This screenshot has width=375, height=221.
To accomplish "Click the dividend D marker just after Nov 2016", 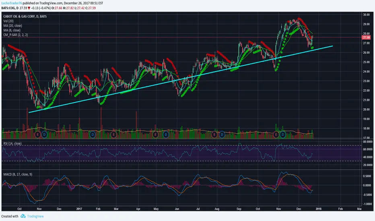I will coord(44,135).
